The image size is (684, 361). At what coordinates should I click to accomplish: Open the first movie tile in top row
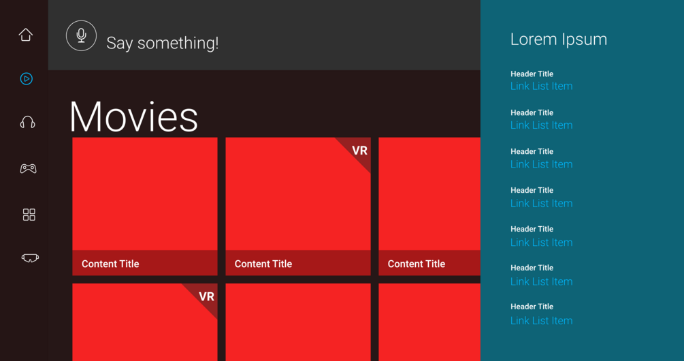(145, 194)
